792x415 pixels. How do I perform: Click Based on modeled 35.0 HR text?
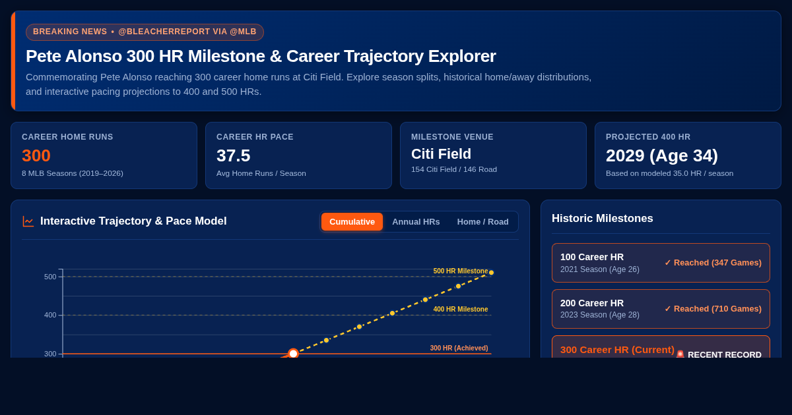[x=669, y=173]
